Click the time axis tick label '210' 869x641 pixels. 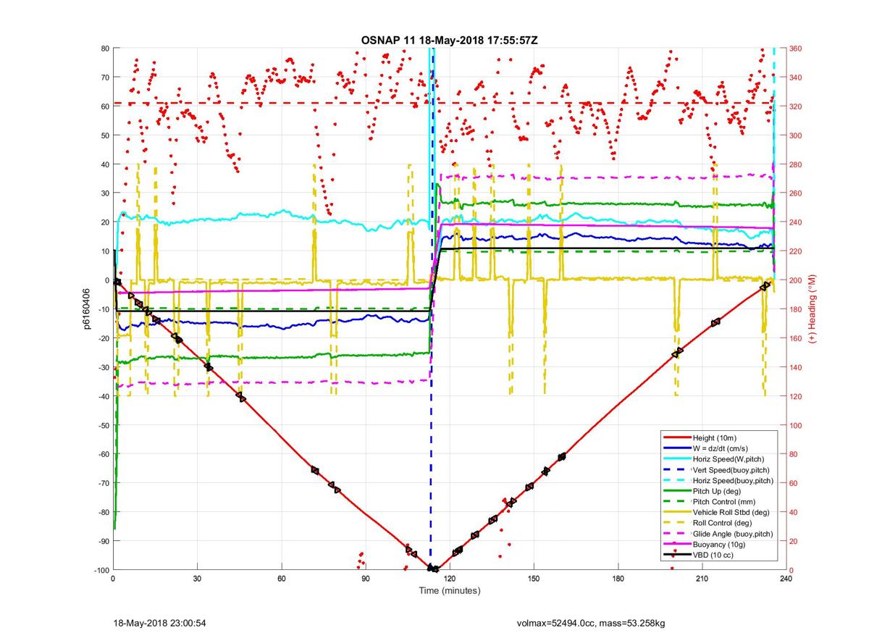(702, 579)
